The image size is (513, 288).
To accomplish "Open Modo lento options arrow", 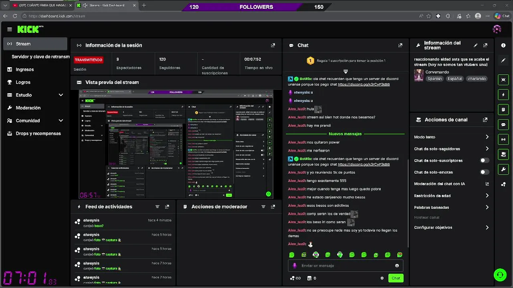I will coord(487,137).
